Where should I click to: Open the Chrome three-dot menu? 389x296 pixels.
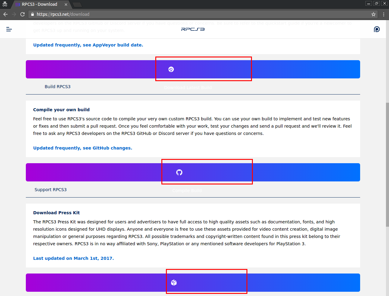point(384,14)
